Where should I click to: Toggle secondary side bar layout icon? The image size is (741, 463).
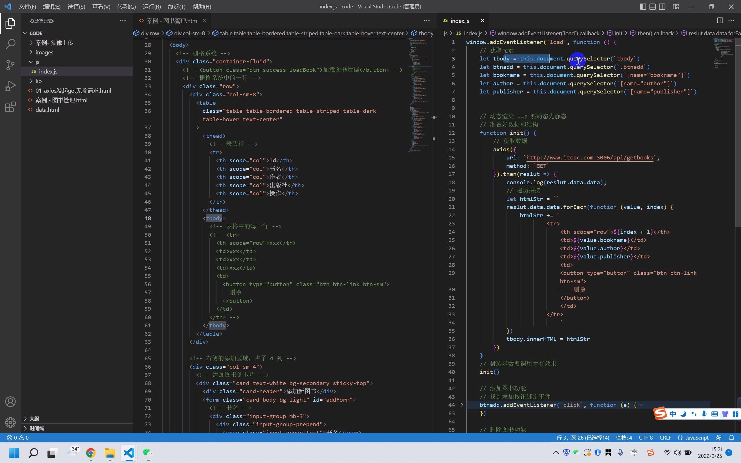[x=662, y=6]
